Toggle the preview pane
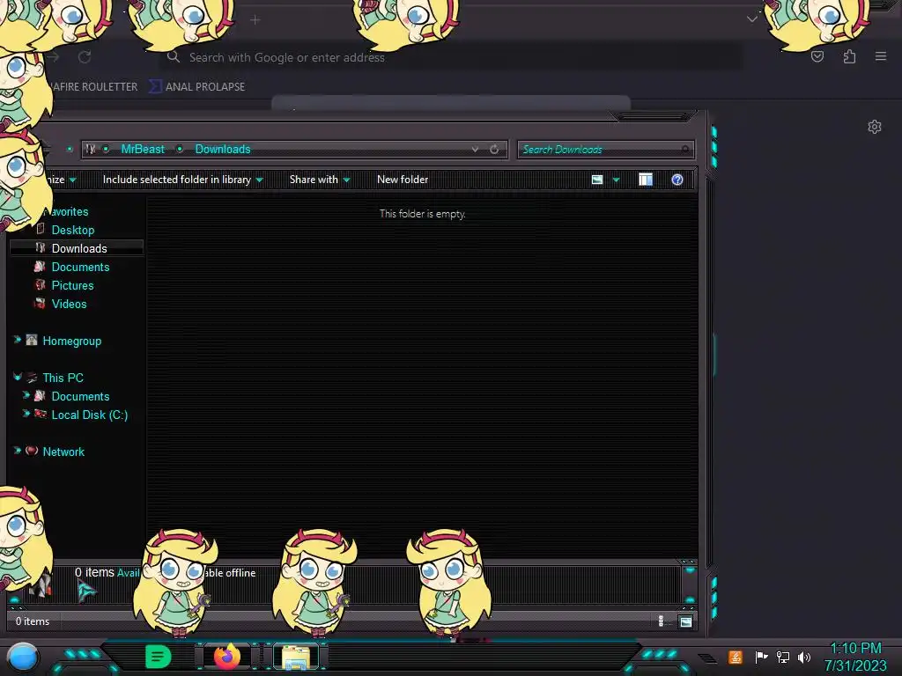This screenshot has height=676, width=902. tap(646, 180)
